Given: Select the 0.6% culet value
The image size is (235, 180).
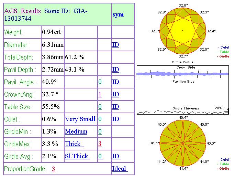Looking at the screenshot, I should pyautogui.click(x=49, y=119).
